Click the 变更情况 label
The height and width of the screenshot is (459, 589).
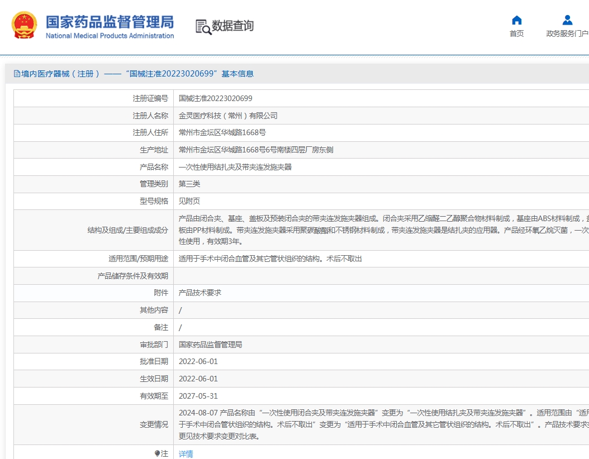(x=154, y=424)
